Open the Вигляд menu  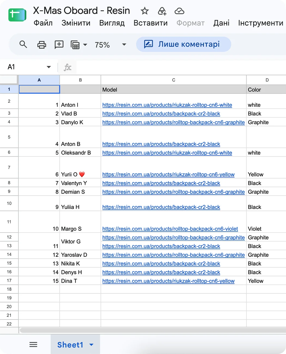tap(112, 23)
